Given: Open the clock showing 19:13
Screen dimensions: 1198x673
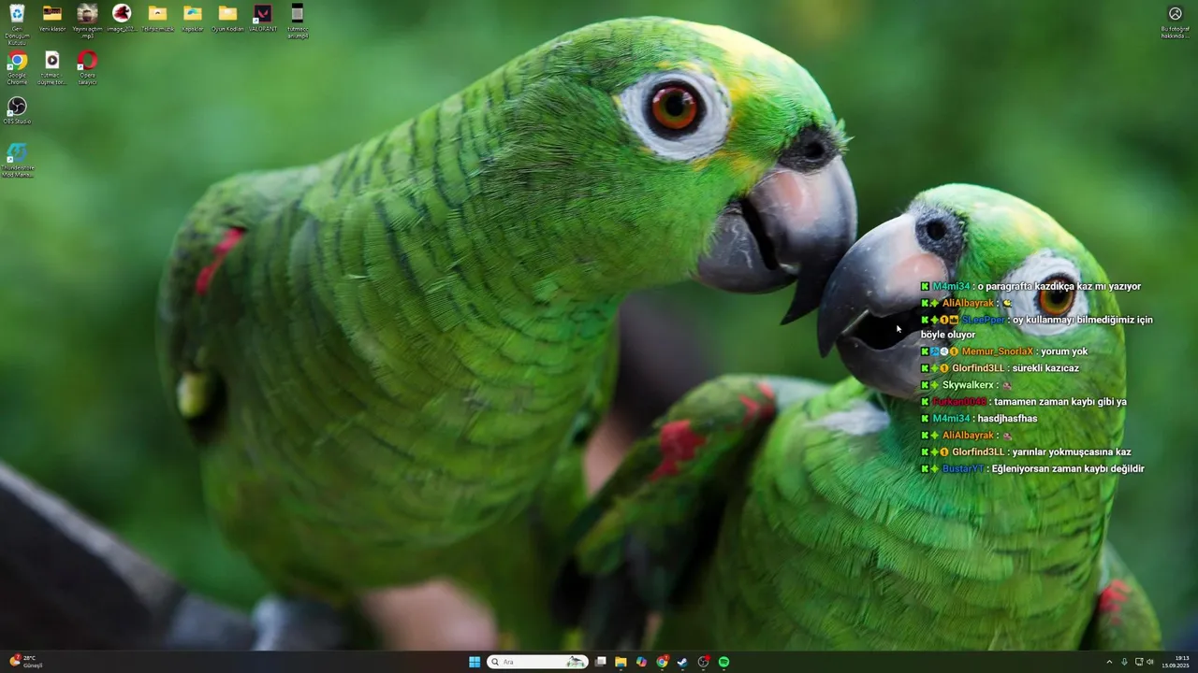Looking at the screenshot, I should coord(1176,662).
